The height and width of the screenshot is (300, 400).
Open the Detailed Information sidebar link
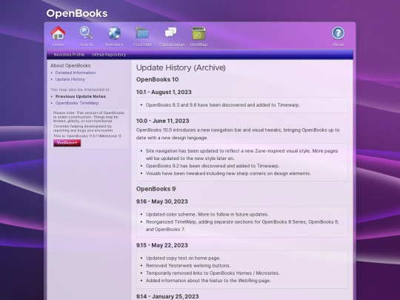click(76, 73)
